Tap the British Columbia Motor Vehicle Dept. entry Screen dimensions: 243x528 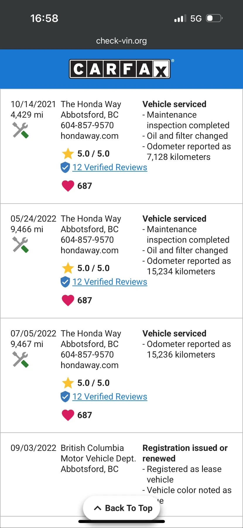pos(98,453)
